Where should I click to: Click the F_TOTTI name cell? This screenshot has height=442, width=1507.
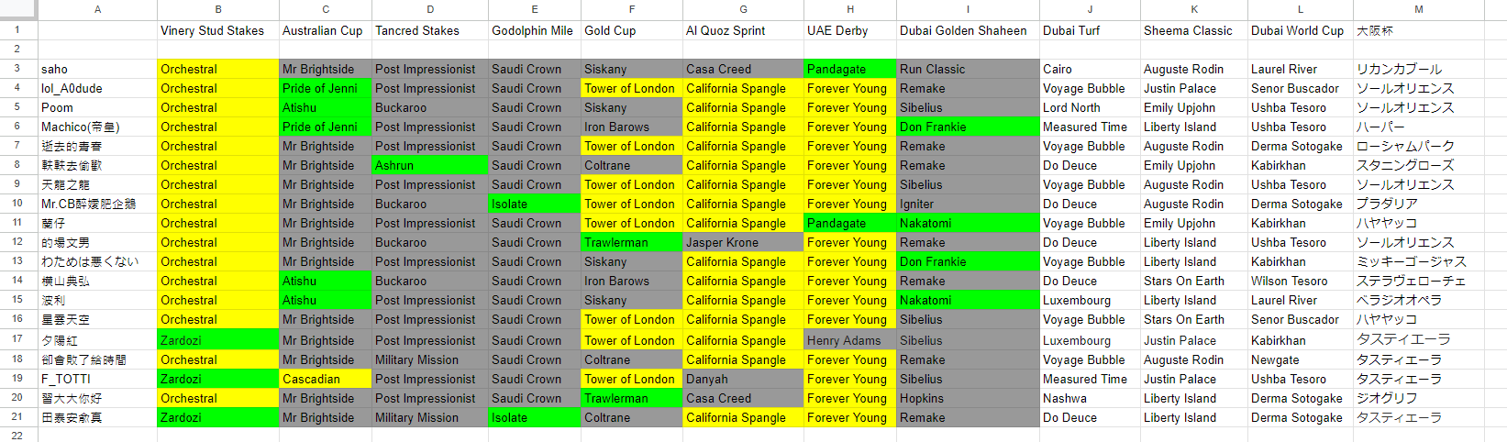point(97,379)
